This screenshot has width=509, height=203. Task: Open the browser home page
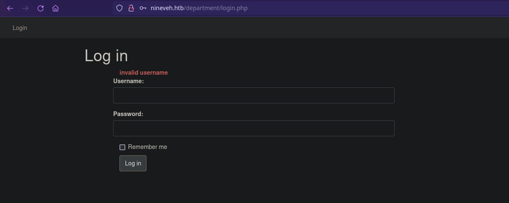pyautogui.click(x=55, y=8)
